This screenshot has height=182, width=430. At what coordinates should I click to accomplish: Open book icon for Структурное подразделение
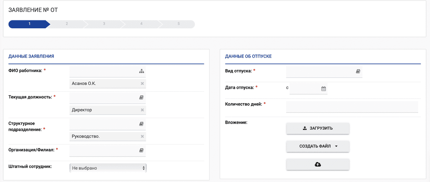(x=141, y=124)
